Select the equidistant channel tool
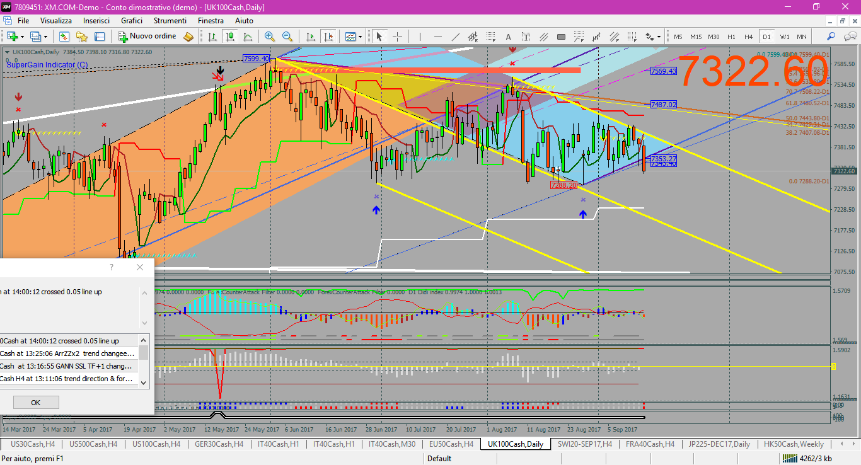The width and height of the screenshot is (861, 465). (473, 37)
